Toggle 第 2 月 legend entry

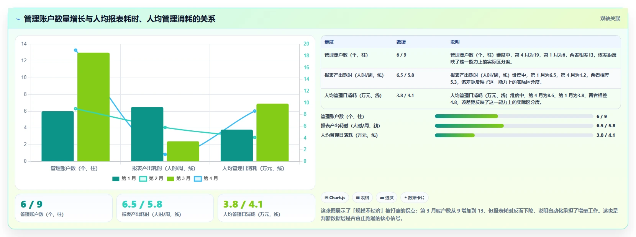click(151, 179)
